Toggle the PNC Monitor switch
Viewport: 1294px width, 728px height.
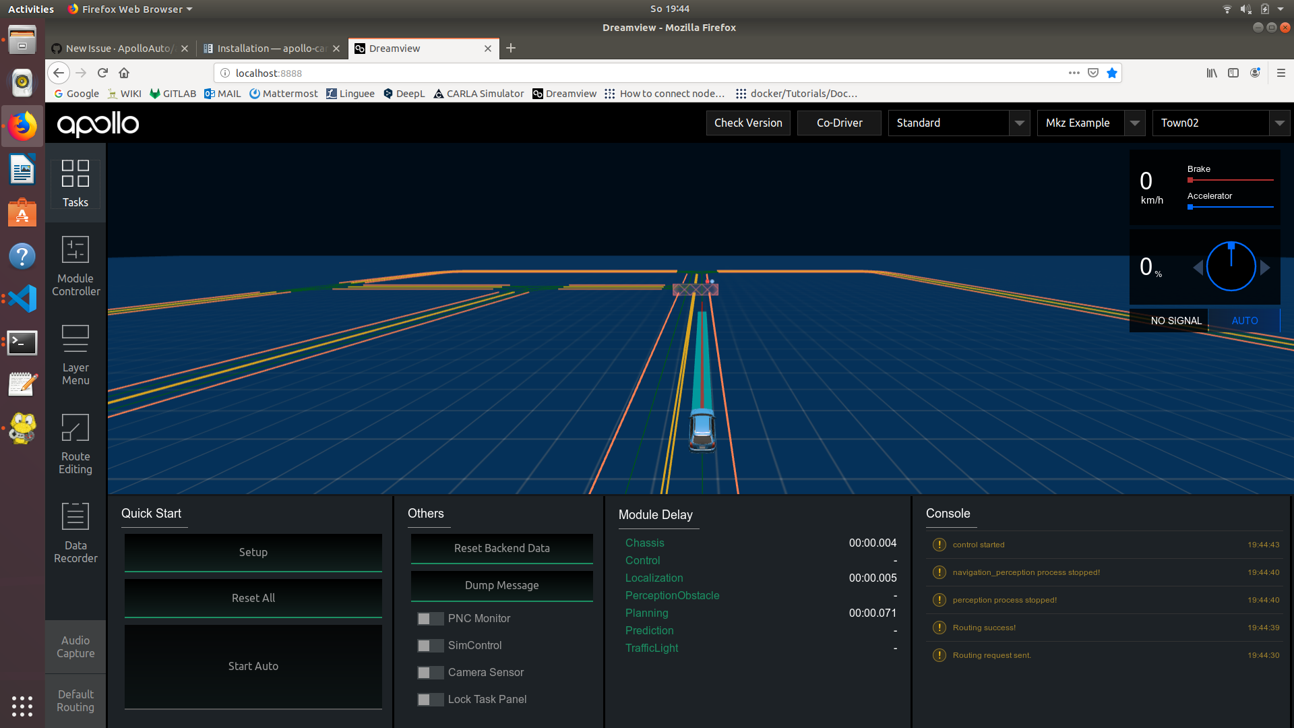[x=430, y=619]
